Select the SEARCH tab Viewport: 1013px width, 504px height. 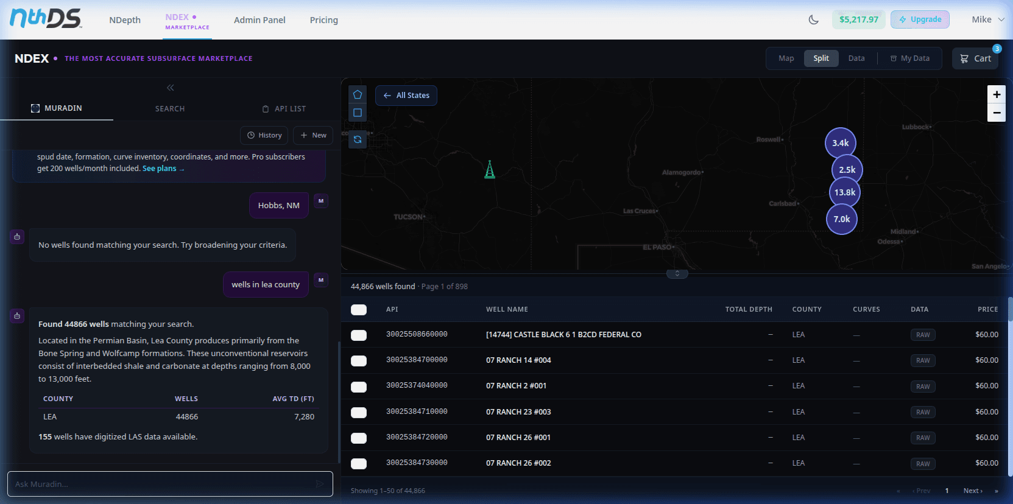pos(170,108)
